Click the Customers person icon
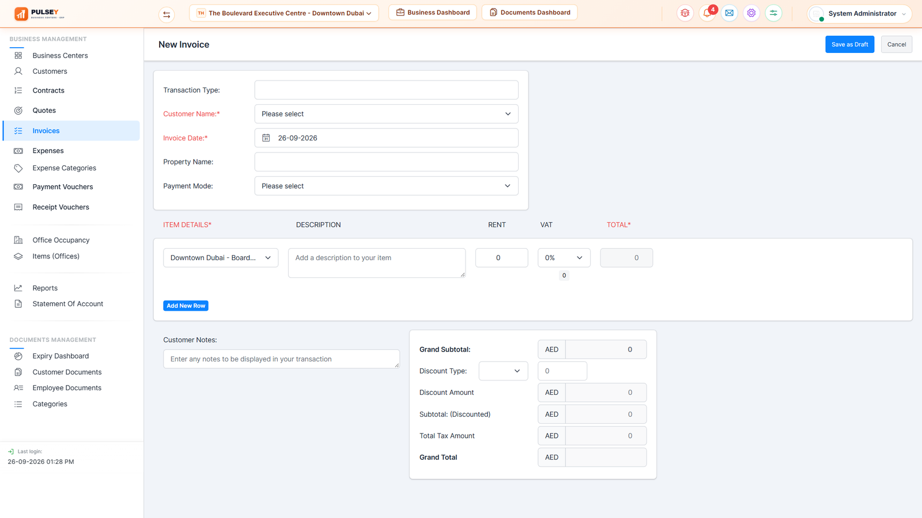This screenshot has width=922, height=518. click(x=18, y=71)
